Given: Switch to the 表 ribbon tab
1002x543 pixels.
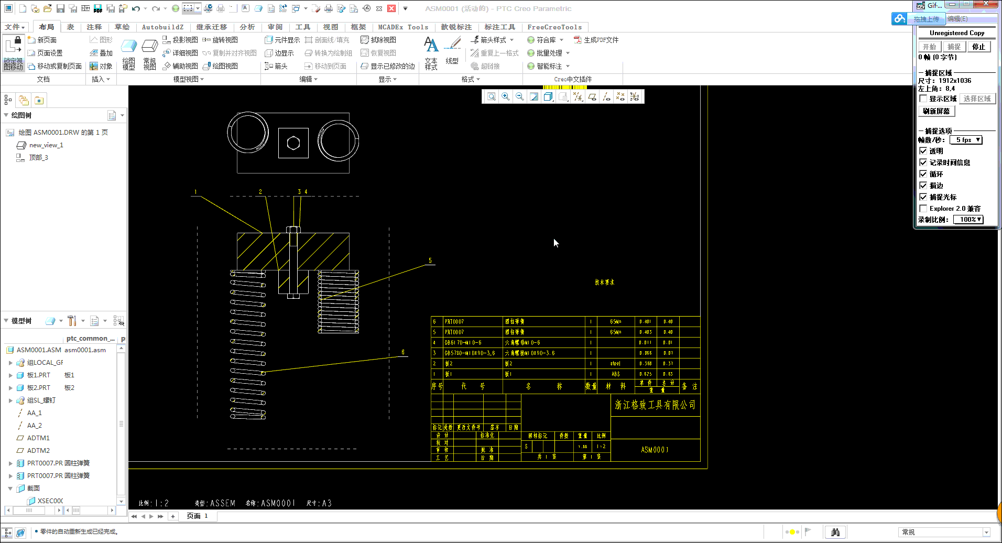Looking at the screenshot, I should 70,27.
